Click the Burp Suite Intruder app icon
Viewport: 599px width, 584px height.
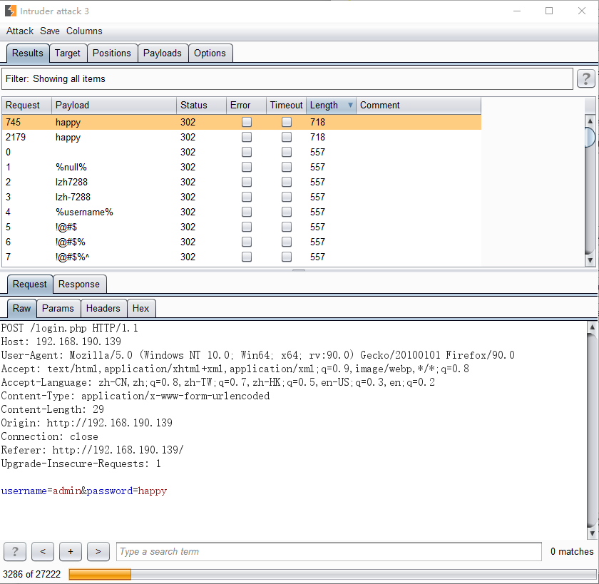point(10,11)
